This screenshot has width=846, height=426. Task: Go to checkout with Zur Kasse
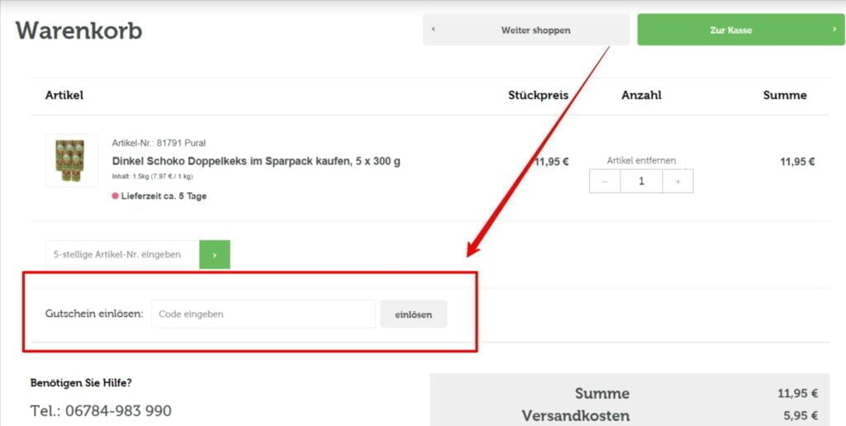730,30
